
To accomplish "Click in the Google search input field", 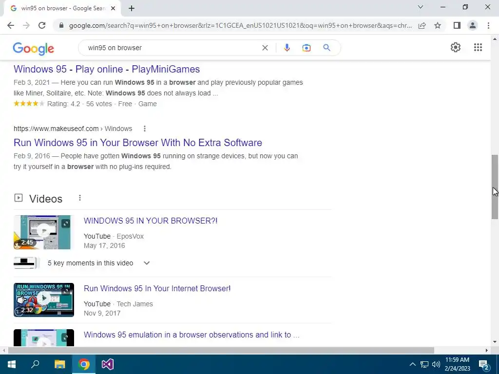I will pos(172,48).
